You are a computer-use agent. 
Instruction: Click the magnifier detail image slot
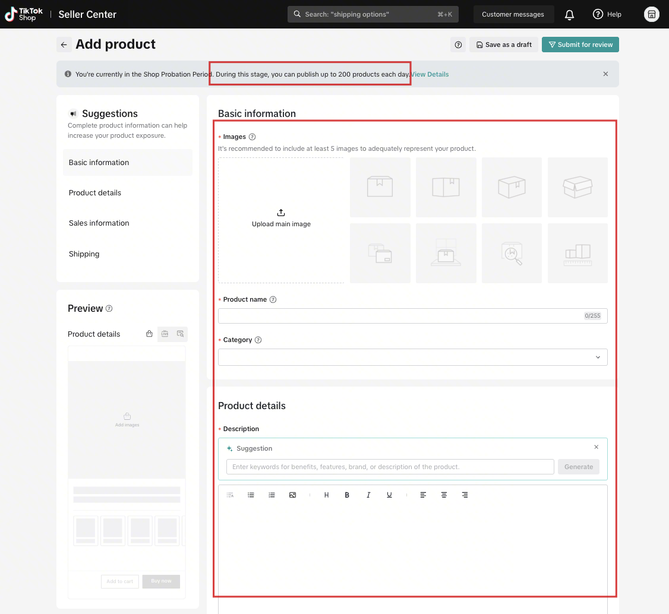(x=512, y=254)
